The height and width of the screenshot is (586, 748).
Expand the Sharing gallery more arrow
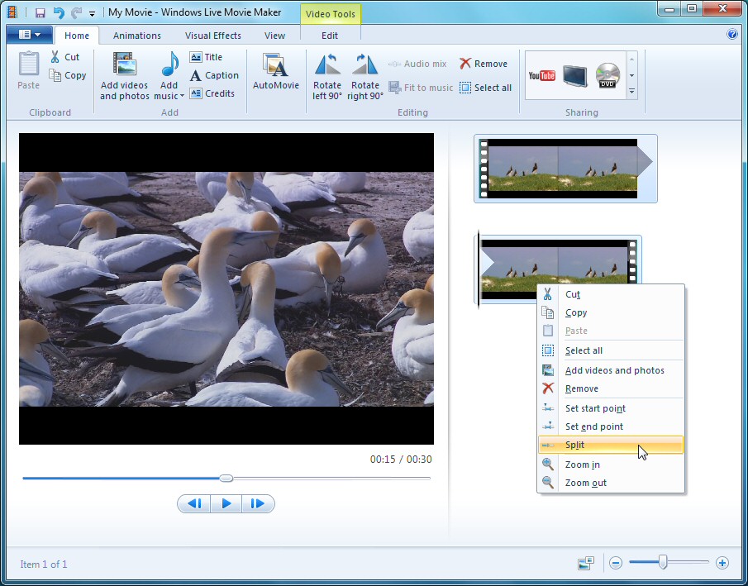tap(631, 91)
